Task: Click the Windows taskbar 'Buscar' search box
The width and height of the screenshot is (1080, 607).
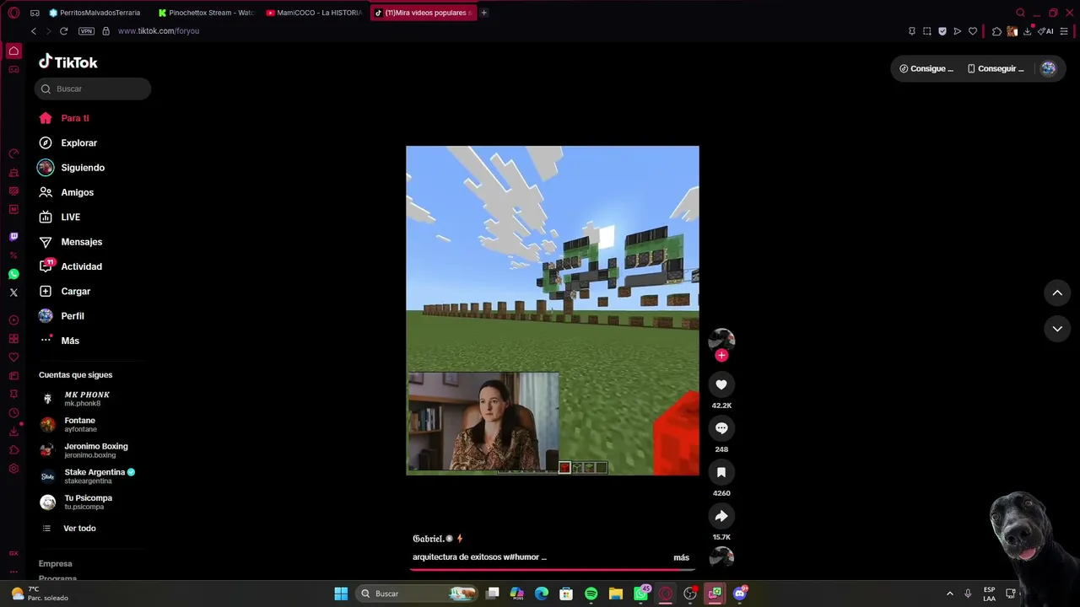Action: pyautogui.click(x=417, y=594)
